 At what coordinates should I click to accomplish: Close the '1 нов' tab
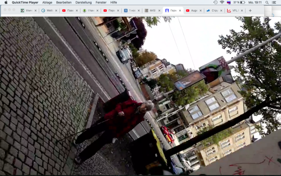tap(139, 11)
